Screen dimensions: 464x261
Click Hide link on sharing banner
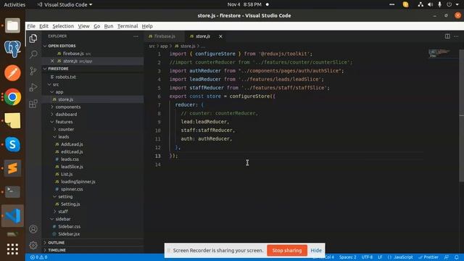[x=316, y=250]
